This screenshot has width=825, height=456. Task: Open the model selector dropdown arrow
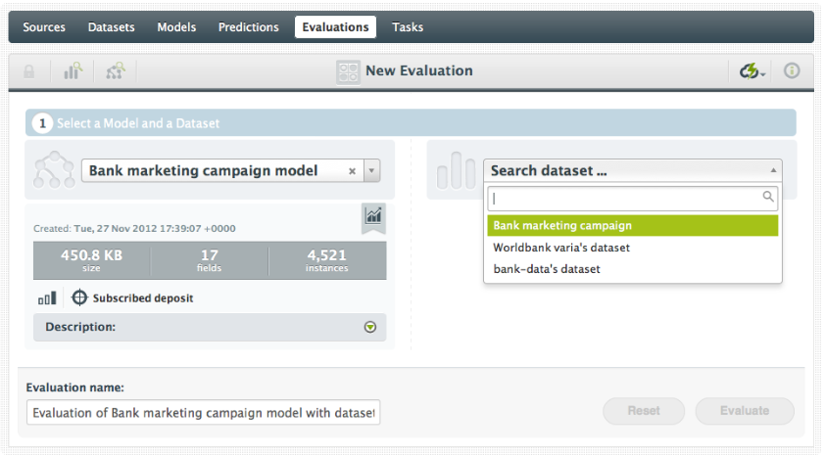371,170
